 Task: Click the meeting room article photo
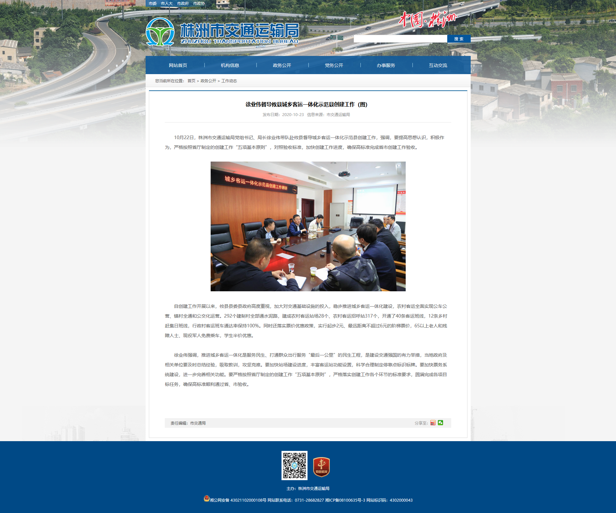click(308, 226)
